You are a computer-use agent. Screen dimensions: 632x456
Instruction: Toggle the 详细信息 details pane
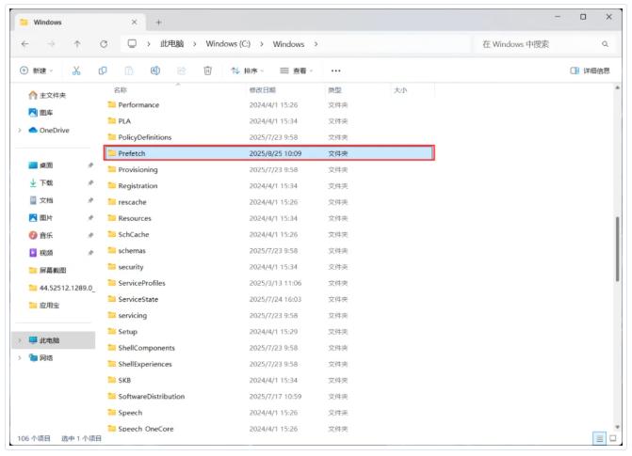tap(590, 71)
